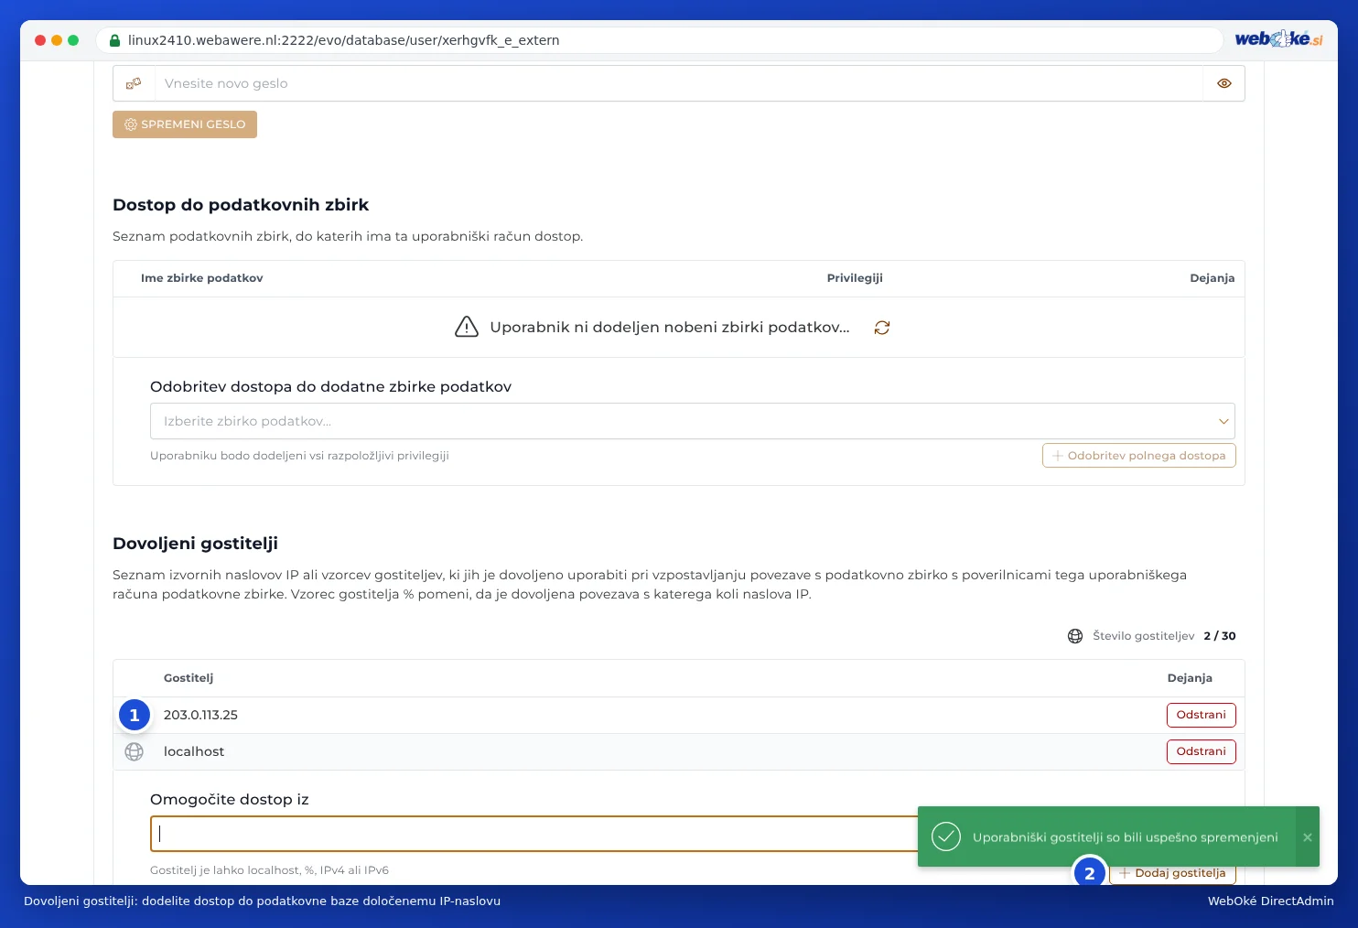Click the Dodaj gostitelja button
Image resolution: width=1358 pixels, height=928 pixels.
point(1172,873)
